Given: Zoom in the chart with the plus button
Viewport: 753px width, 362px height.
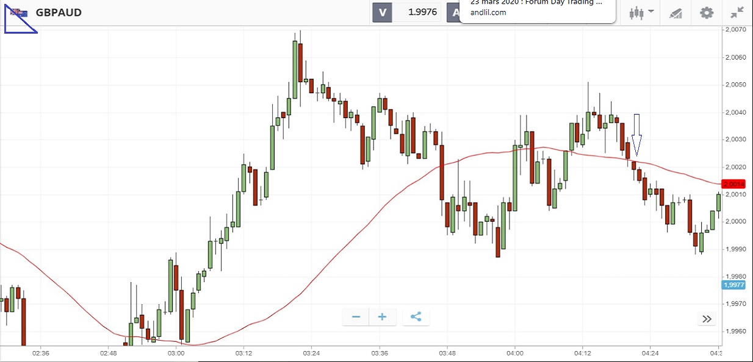Looking at the screenshot, I should pyautogui.click(x=383, y=317).
